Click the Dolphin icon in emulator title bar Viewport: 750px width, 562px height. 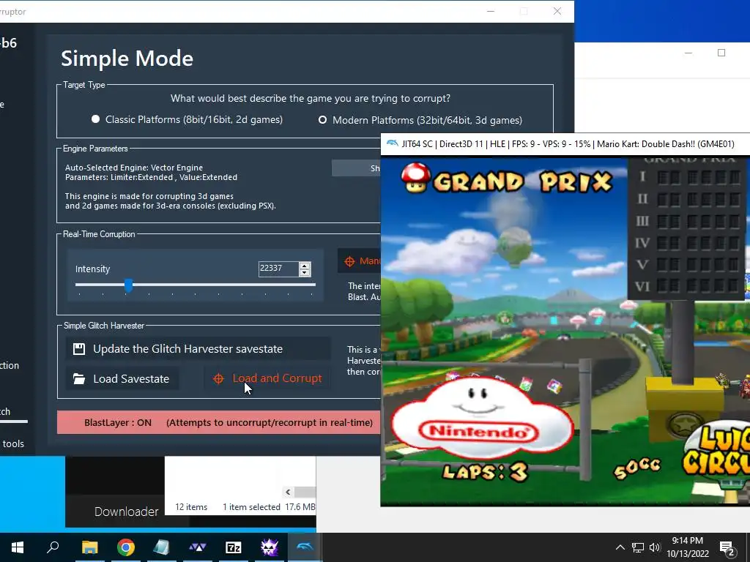tap(393, 143)
